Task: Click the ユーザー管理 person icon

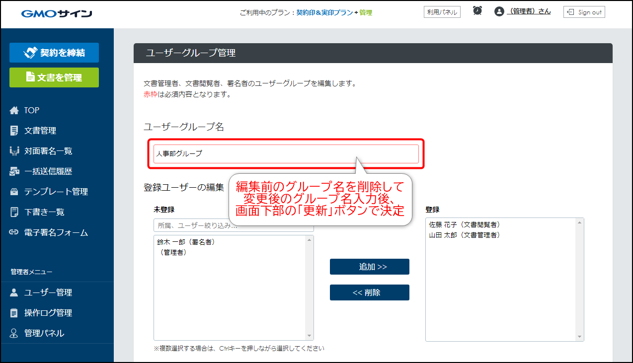Action: (x=14, y=292)
